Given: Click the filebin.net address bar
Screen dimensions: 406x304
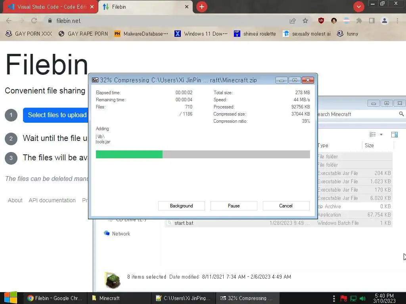Looking at the screenshot, I should click(x=166, y=21).
